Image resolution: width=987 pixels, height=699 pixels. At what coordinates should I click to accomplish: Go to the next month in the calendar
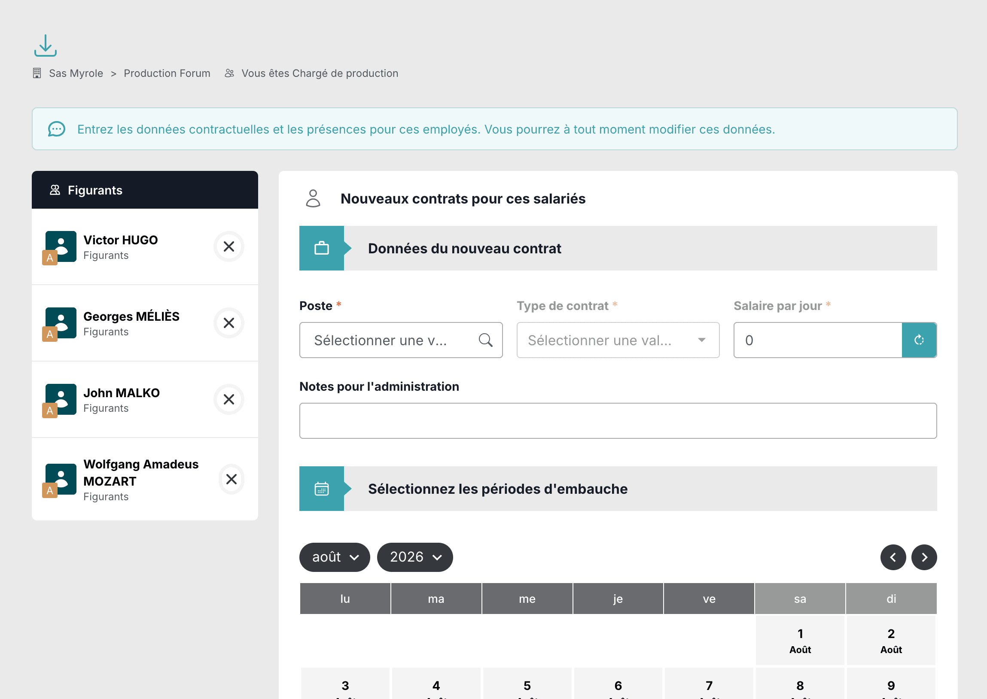point(924,557)
